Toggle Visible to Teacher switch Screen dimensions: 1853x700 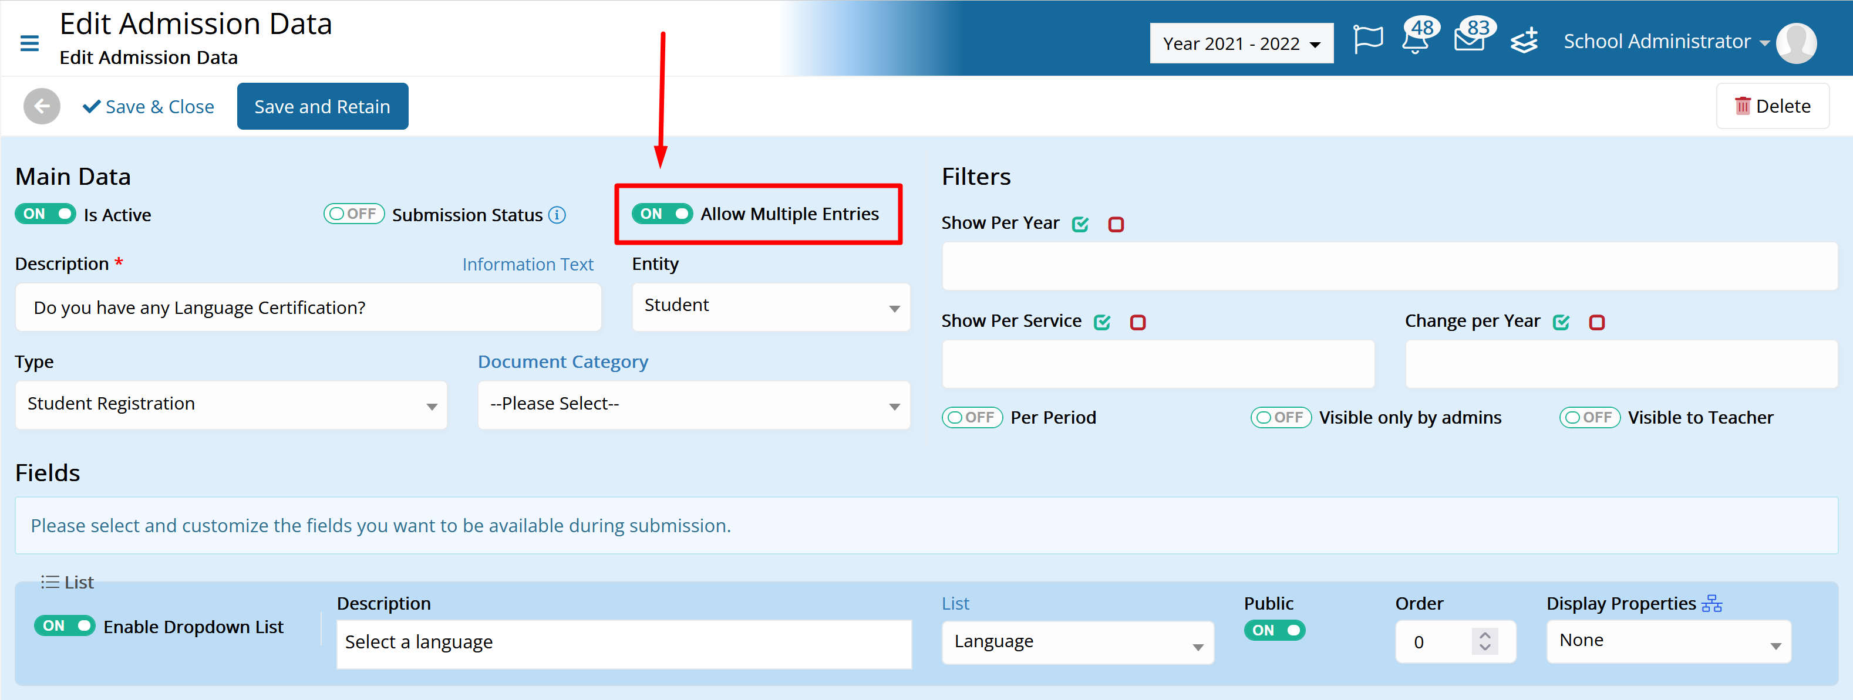coord(1589,418)
